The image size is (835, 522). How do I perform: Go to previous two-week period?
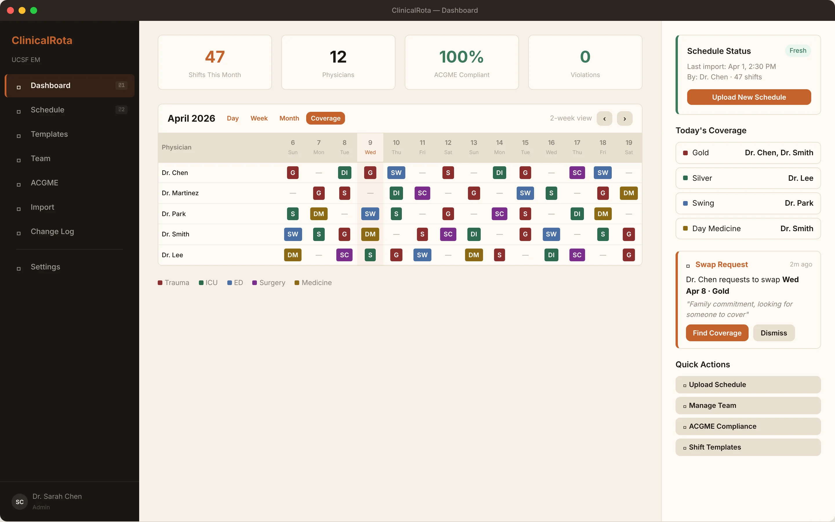click(x=604, y=118)
